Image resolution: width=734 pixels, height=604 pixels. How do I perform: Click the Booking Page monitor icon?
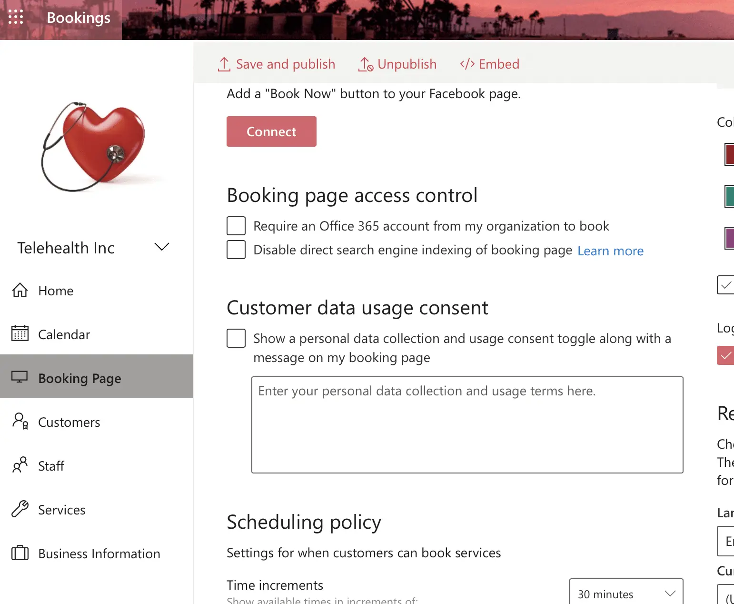coord(20,377)
